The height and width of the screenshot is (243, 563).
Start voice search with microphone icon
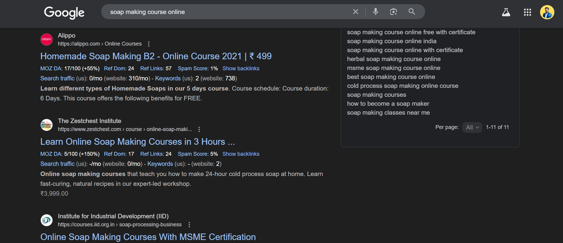(x=375, y=12)
